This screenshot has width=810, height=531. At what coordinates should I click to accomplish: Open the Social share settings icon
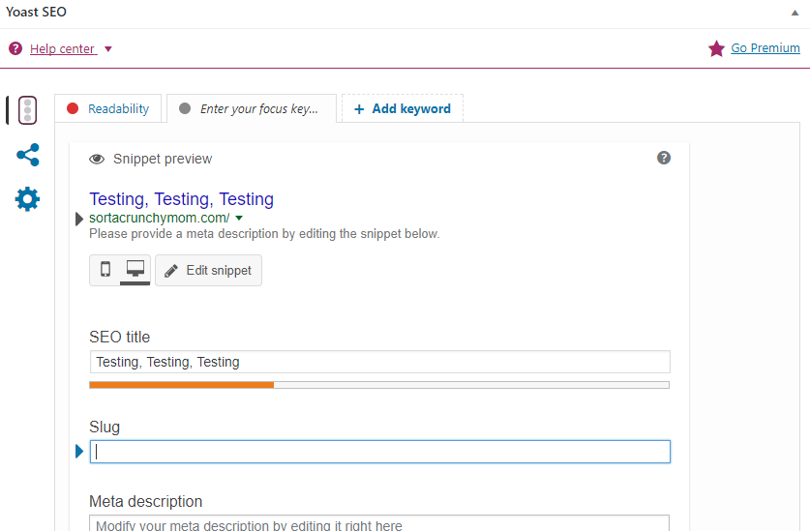28,155
